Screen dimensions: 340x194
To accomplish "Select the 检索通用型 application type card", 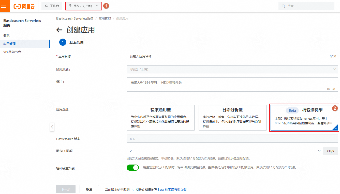I will tap(160, 118).
